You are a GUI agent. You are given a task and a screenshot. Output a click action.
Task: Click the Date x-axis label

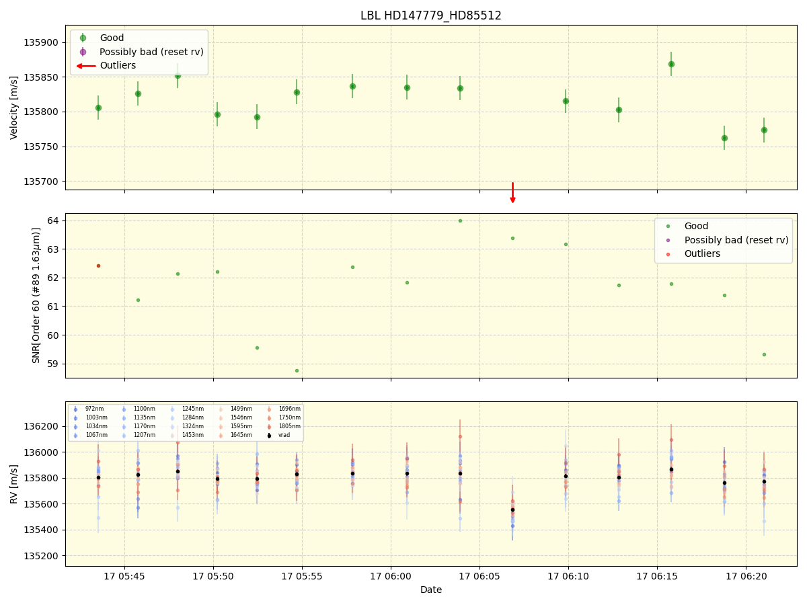[x=431, y=590]
